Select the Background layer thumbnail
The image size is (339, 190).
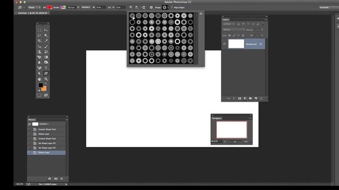click(x=236, y=44)
